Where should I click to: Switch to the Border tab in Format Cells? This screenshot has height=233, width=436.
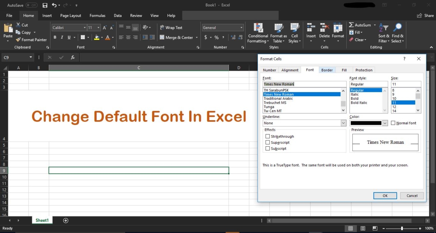click(327, 70)
